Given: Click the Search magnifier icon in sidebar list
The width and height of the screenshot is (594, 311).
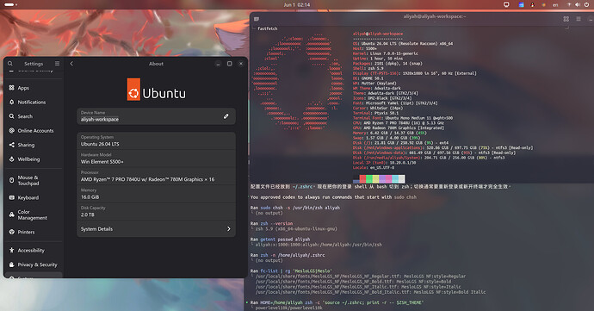Looking at the screenshot, I should [x=12, y=116].
